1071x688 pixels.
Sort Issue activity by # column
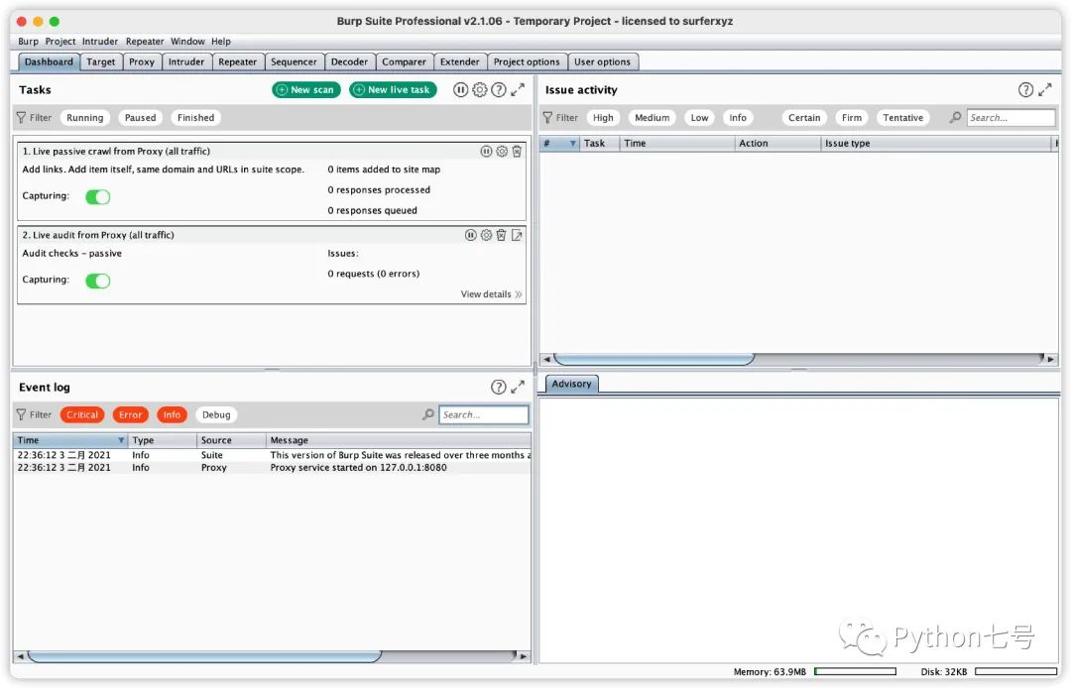(x=558, y=144)
